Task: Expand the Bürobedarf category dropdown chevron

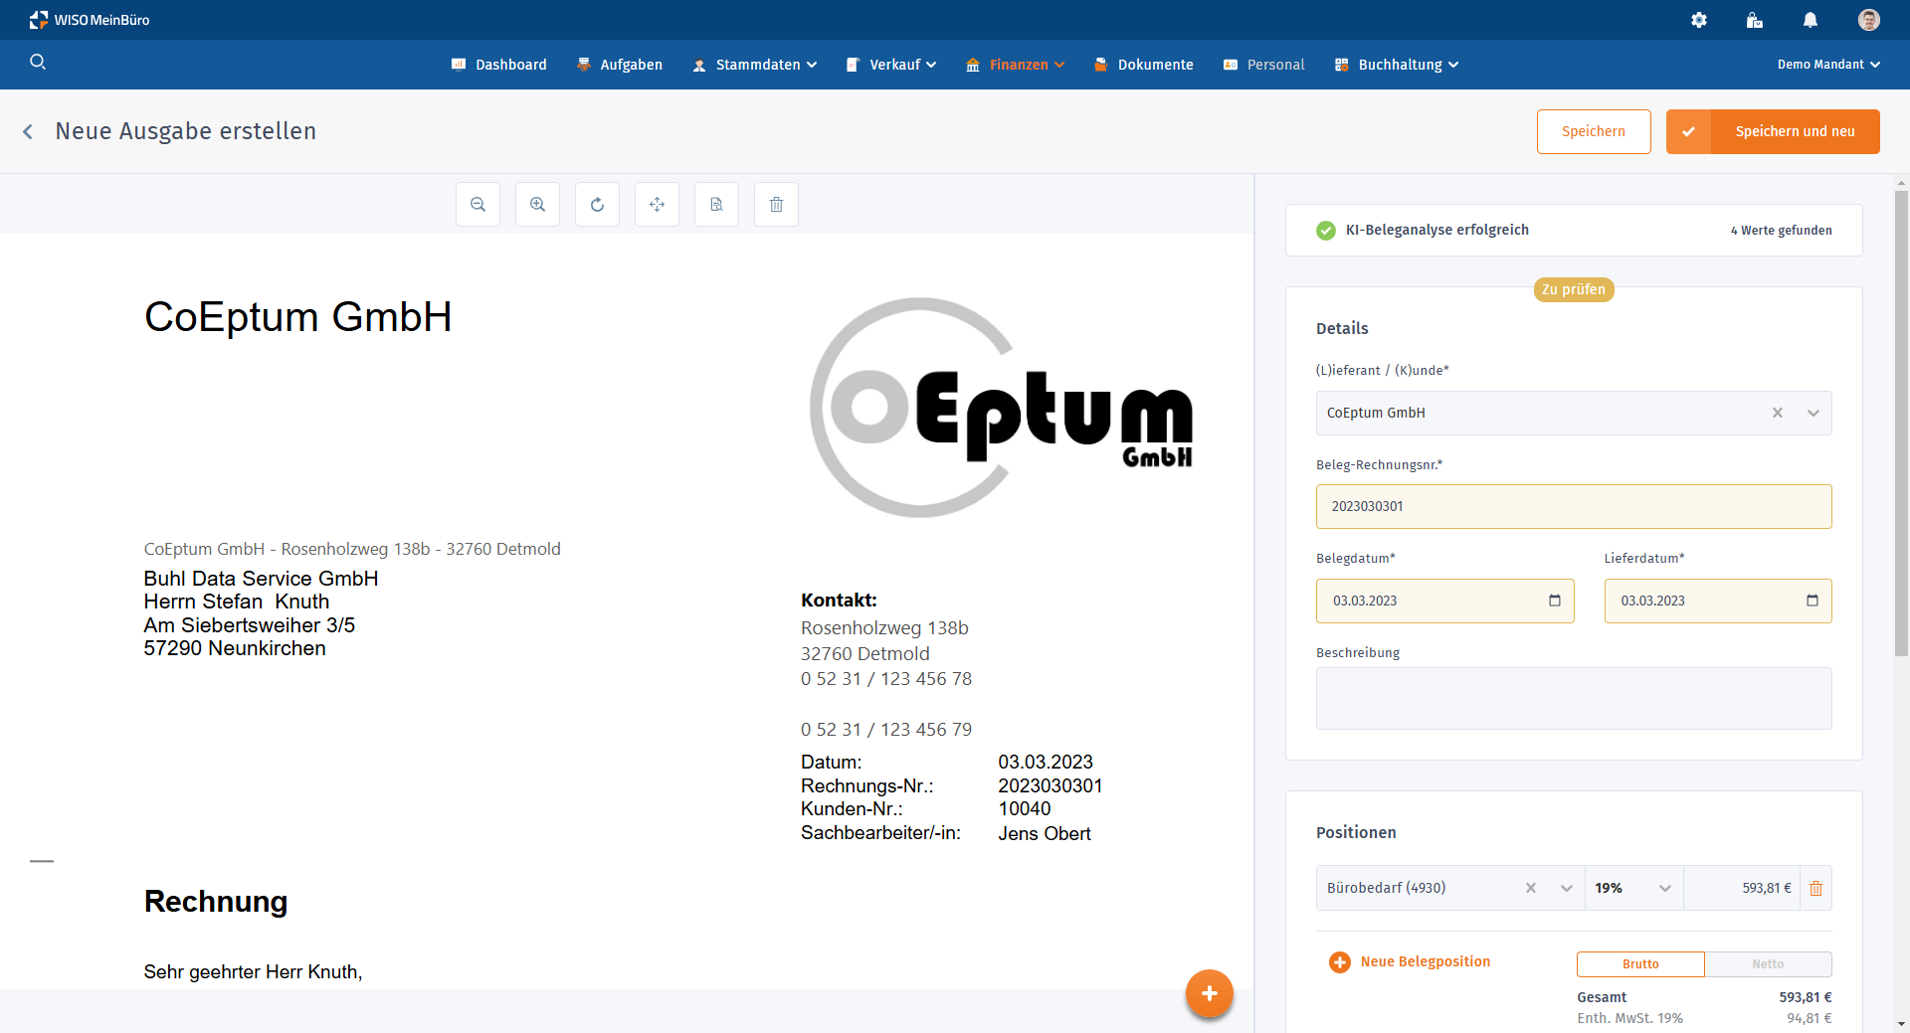Action: pos(1567,888)
